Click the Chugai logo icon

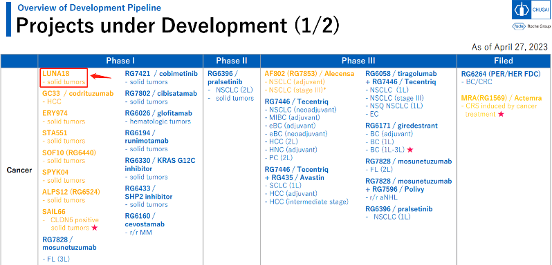click(x=531, y=10)
